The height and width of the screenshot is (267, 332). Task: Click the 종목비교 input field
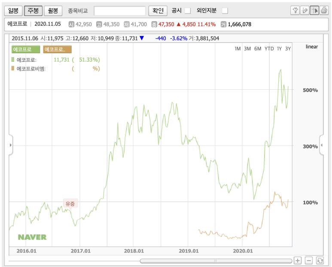coord(120,11)
